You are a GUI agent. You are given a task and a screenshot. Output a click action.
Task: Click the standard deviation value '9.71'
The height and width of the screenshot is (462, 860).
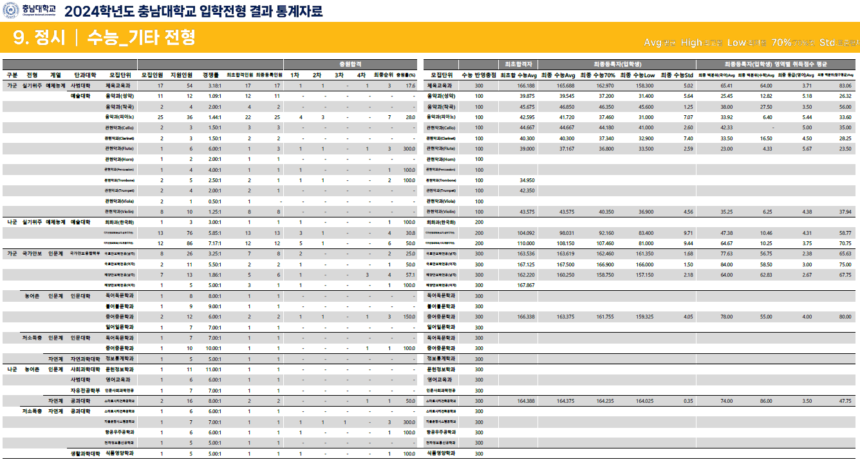(688, 232)
